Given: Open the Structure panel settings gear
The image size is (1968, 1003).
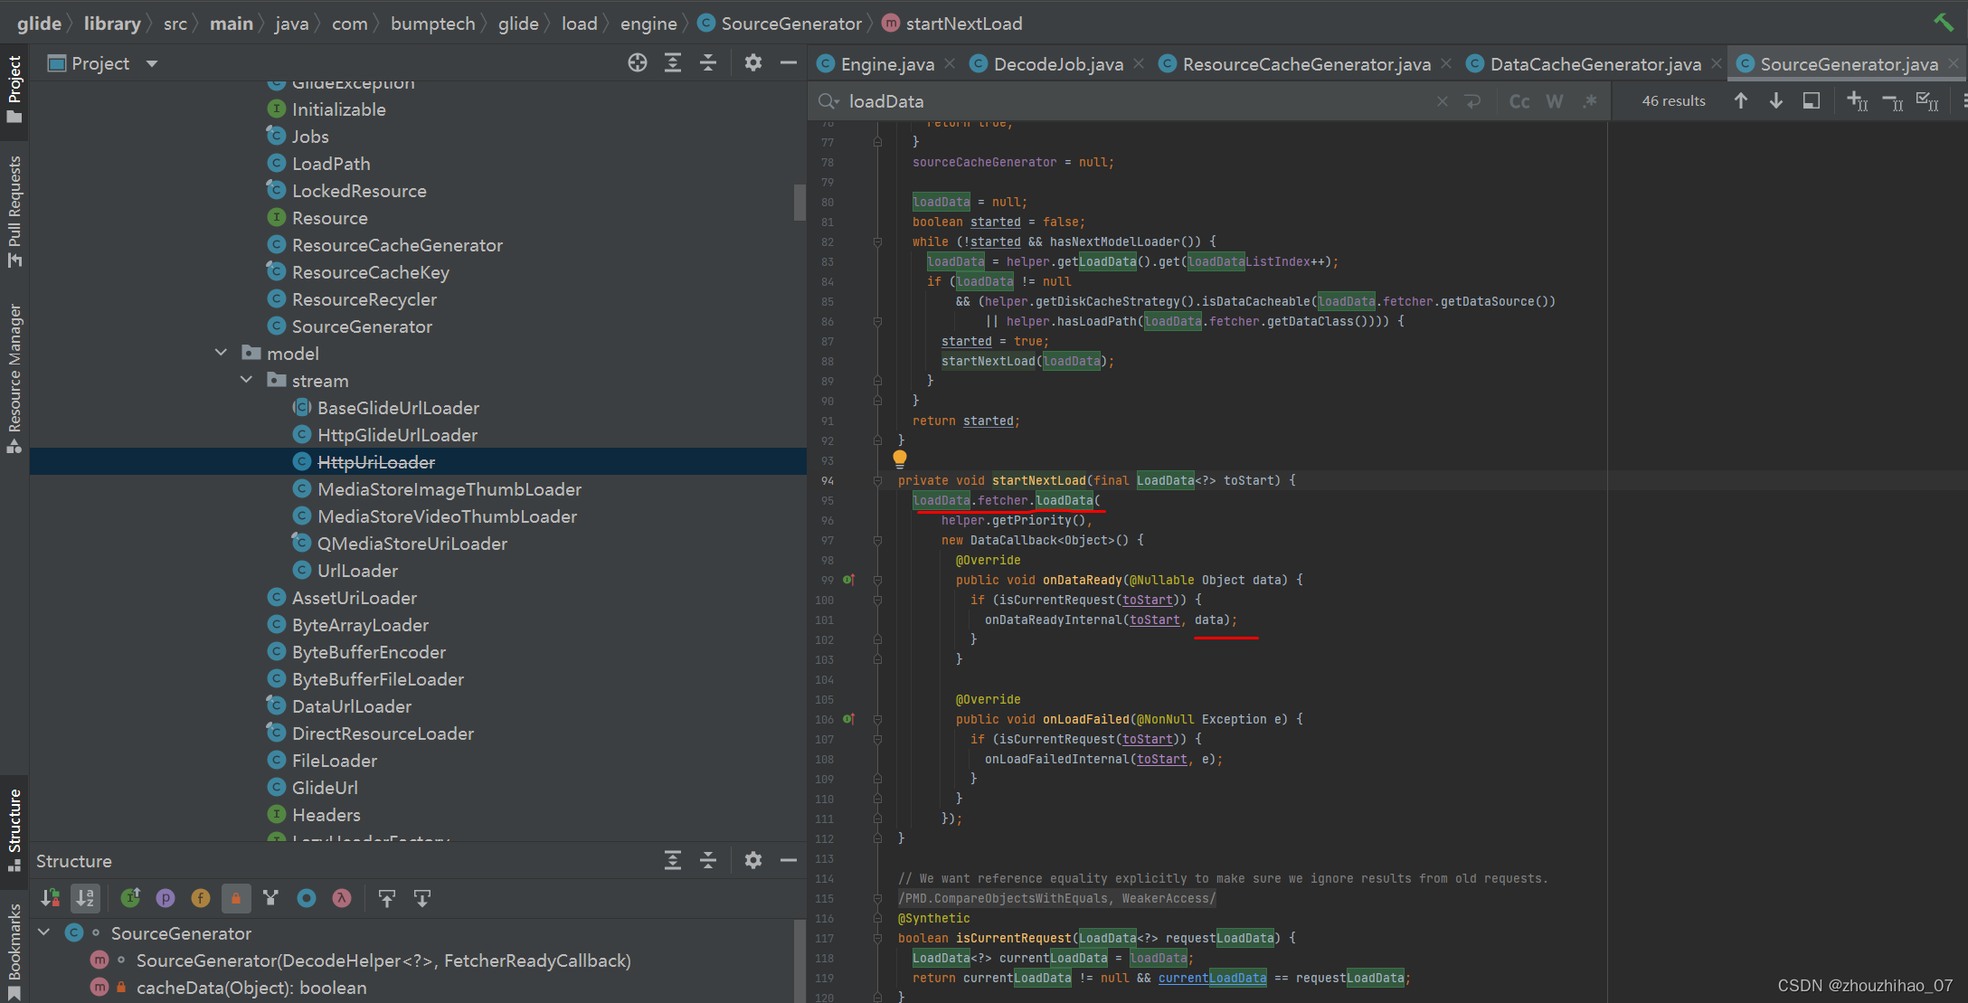Looking at the screenshot, I should pos(753,860).
